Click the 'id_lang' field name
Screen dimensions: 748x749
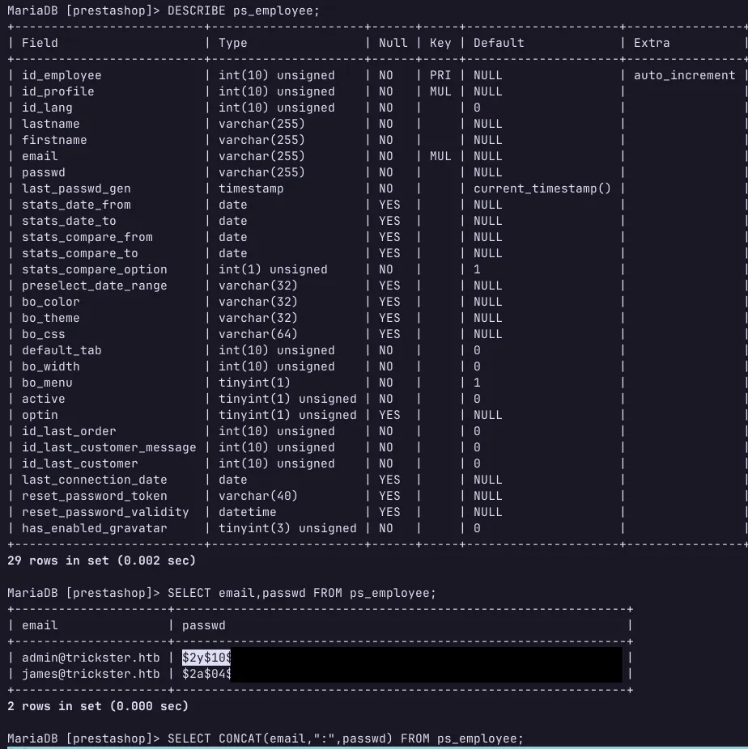[47, 108]
